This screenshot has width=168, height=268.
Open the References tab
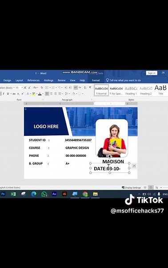click(x=33, y=80)
